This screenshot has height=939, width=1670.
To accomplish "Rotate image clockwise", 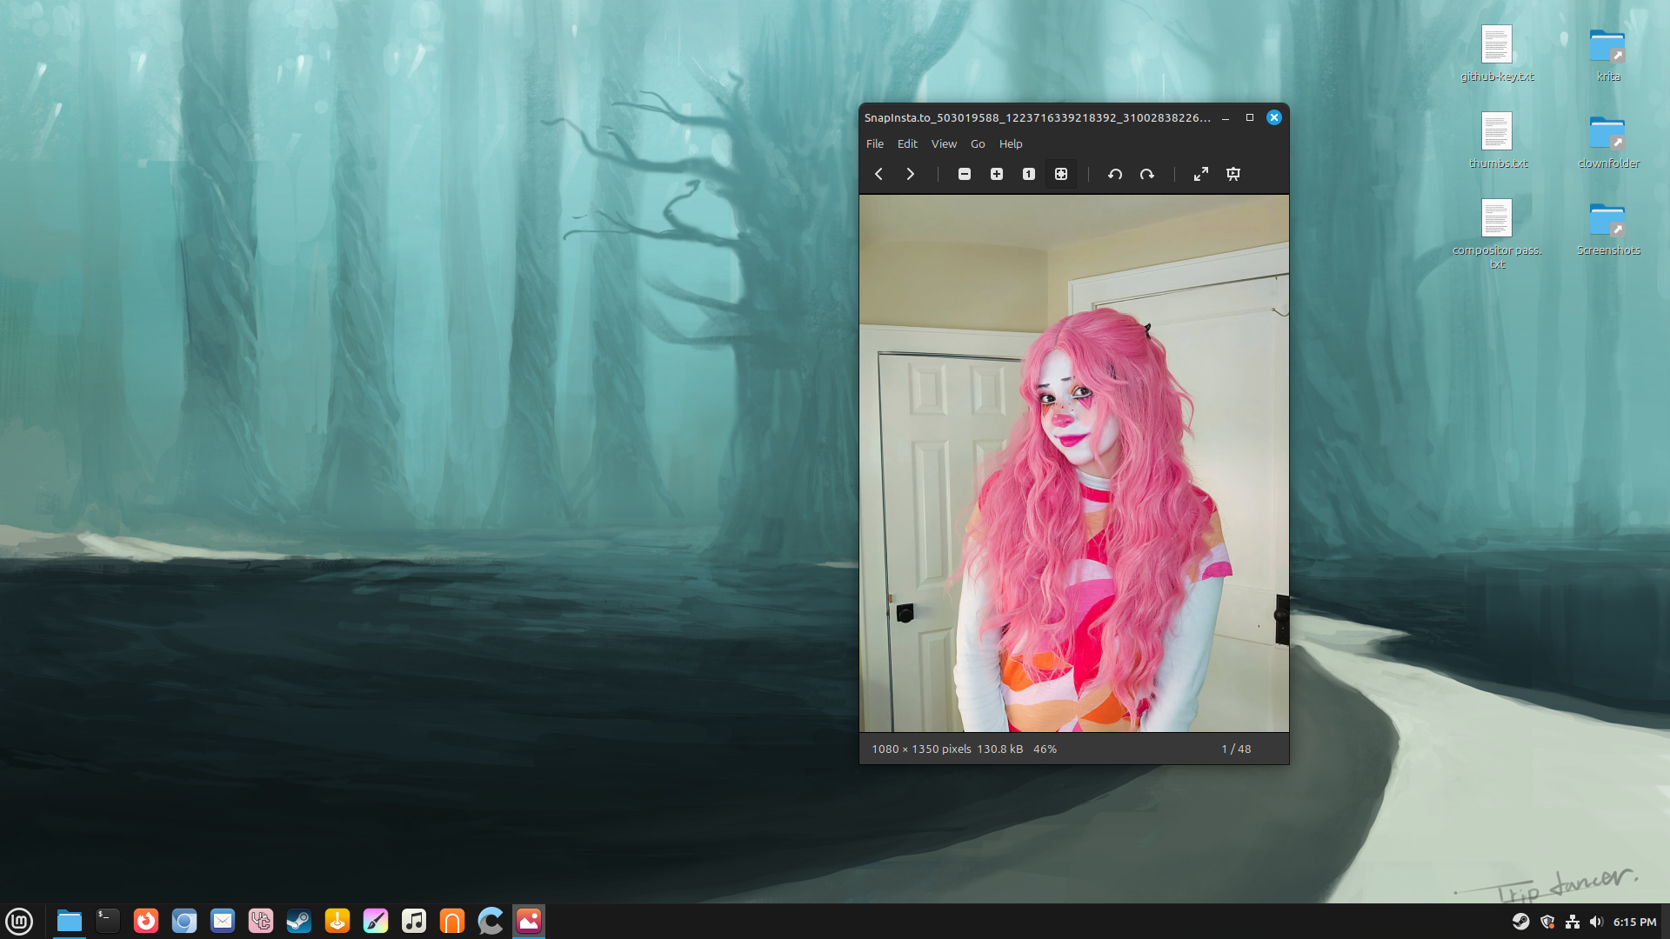I will 1147,174.
